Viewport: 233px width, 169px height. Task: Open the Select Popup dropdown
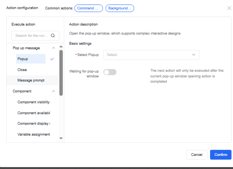[x=151, y=55]
